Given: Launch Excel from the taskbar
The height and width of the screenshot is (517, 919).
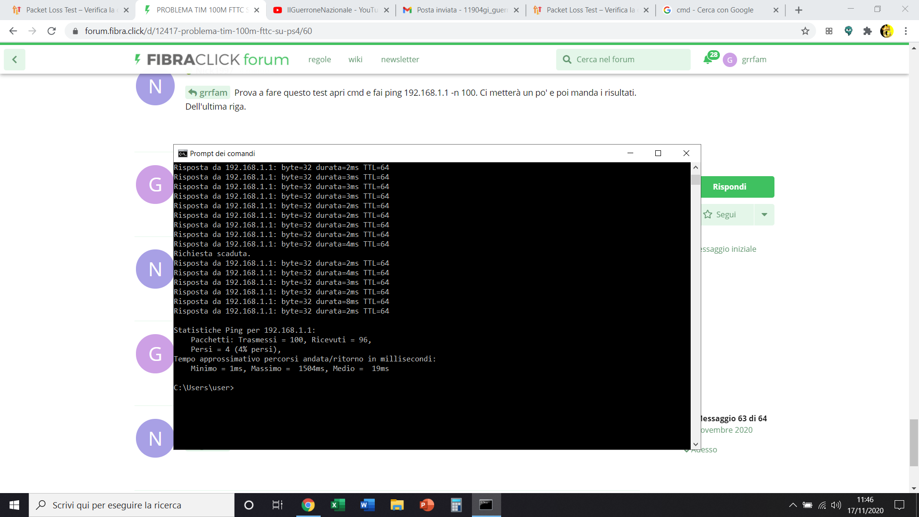Looking at the screenshot, I should (x=338, y=505).
